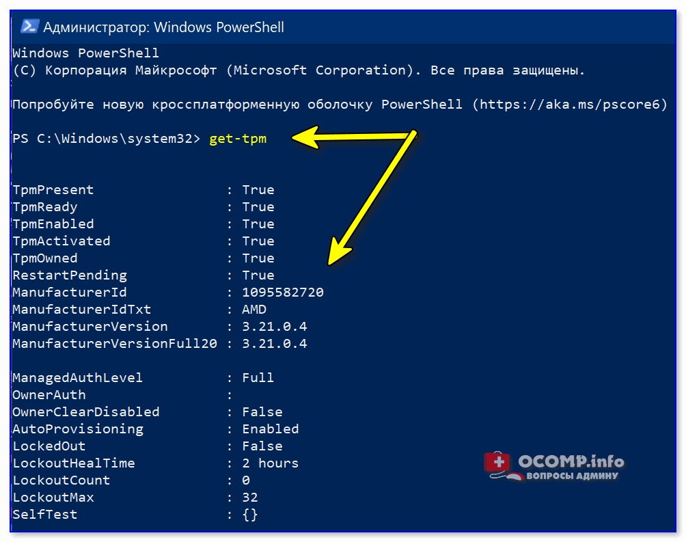The width and height of the screenshot is (686, 542).
Task: Click the OwnerClearDisabled False value
Action: coord(262,412)
